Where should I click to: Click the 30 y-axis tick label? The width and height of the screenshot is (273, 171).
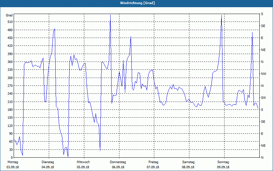(x=11, y=150)
